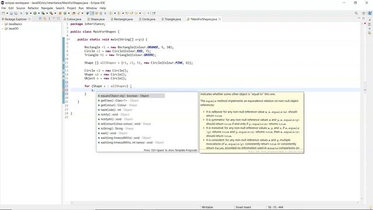Switch to the Shape.java tab

[x=96, y=19]
